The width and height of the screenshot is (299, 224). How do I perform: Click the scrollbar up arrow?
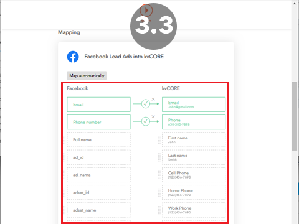[x=295, y=4]
